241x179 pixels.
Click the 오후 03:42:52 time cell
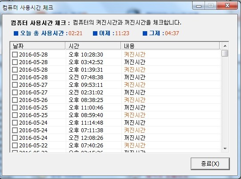point(86,62)
